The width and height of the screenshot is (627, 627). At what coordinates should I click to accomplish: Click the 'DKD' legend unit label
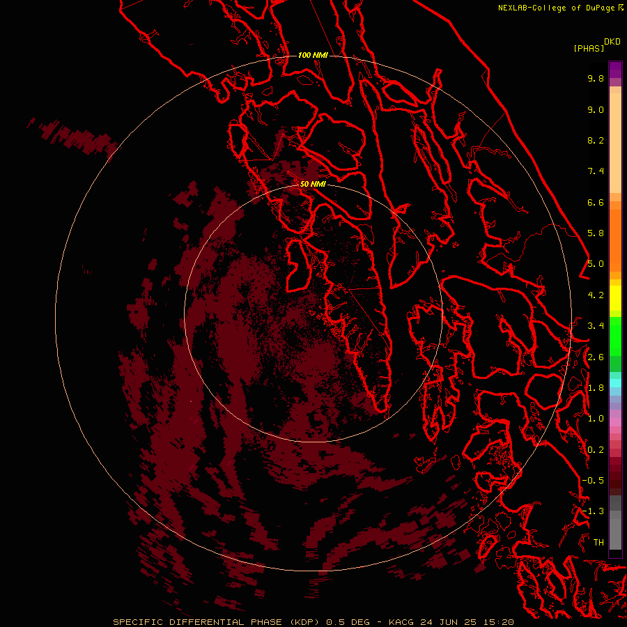[x=612, y=42]
